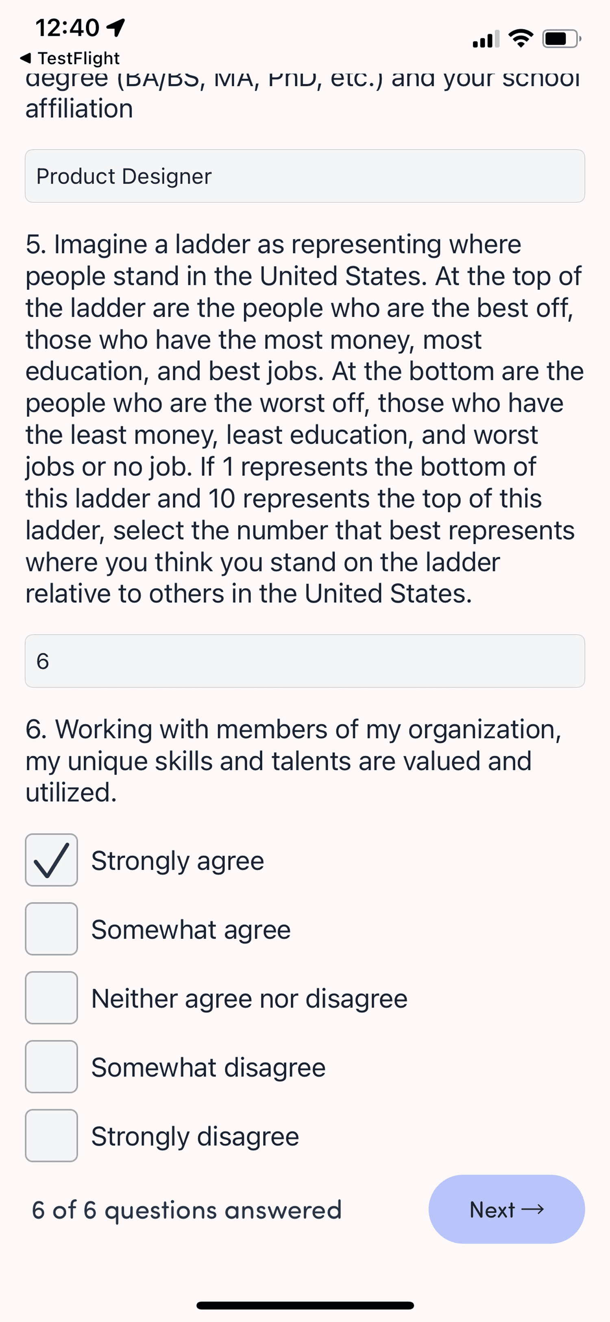The width and height of the screenshot is (610, 1322).
Task: Tap the back arrow to TestFlight
Action: 25,58
